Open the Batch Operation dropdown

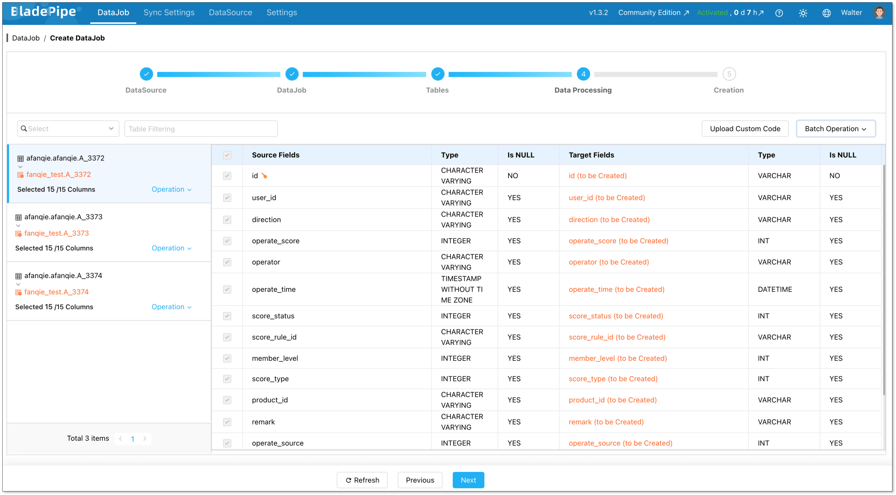[x=835, y=129]
